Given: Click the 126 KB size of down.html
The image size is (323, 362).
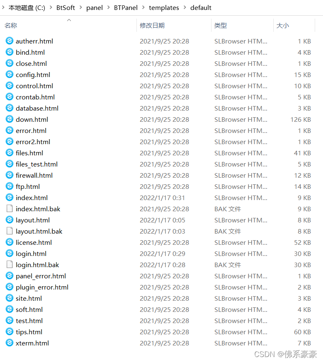Looking at the screenshot, I should (x=301, y=119).
